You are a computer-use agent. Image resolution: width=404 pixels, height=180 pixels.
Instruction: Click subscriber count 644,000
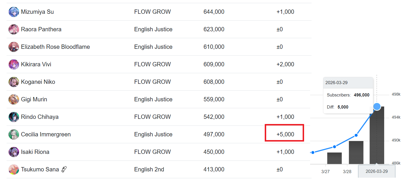214,12
